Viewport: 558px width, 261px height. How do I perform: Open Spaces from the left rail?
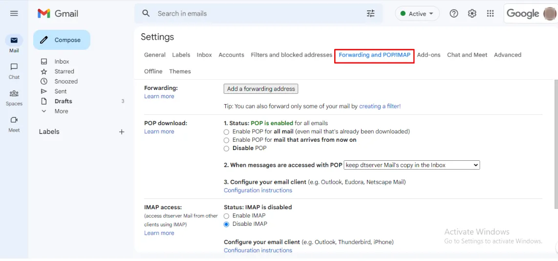coord(14,93)
